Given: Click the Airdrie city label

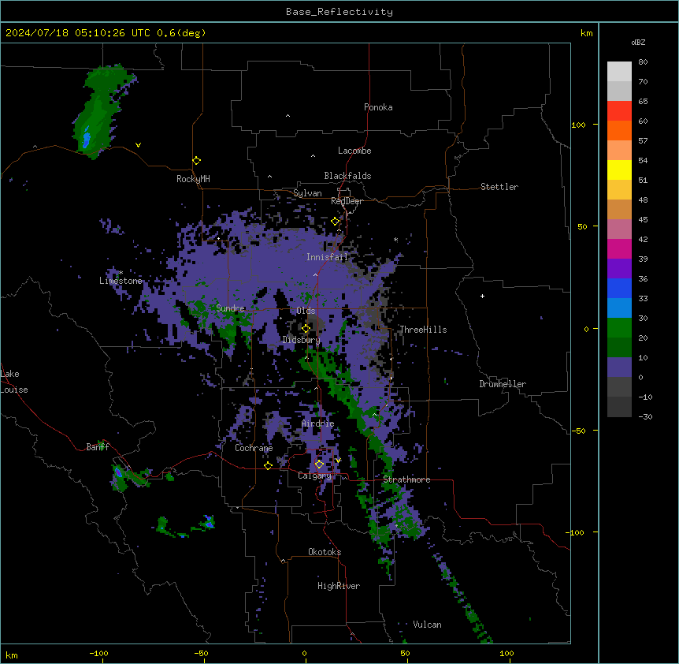Looking at the screenshot, I should point(318,423).
